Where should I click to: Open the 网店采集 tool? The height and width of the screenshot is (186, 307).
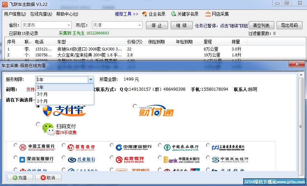point(217,14)
